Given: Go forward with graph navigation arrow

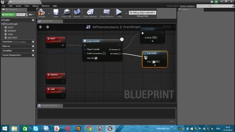Looking at the screenshot, I should 48,27.
